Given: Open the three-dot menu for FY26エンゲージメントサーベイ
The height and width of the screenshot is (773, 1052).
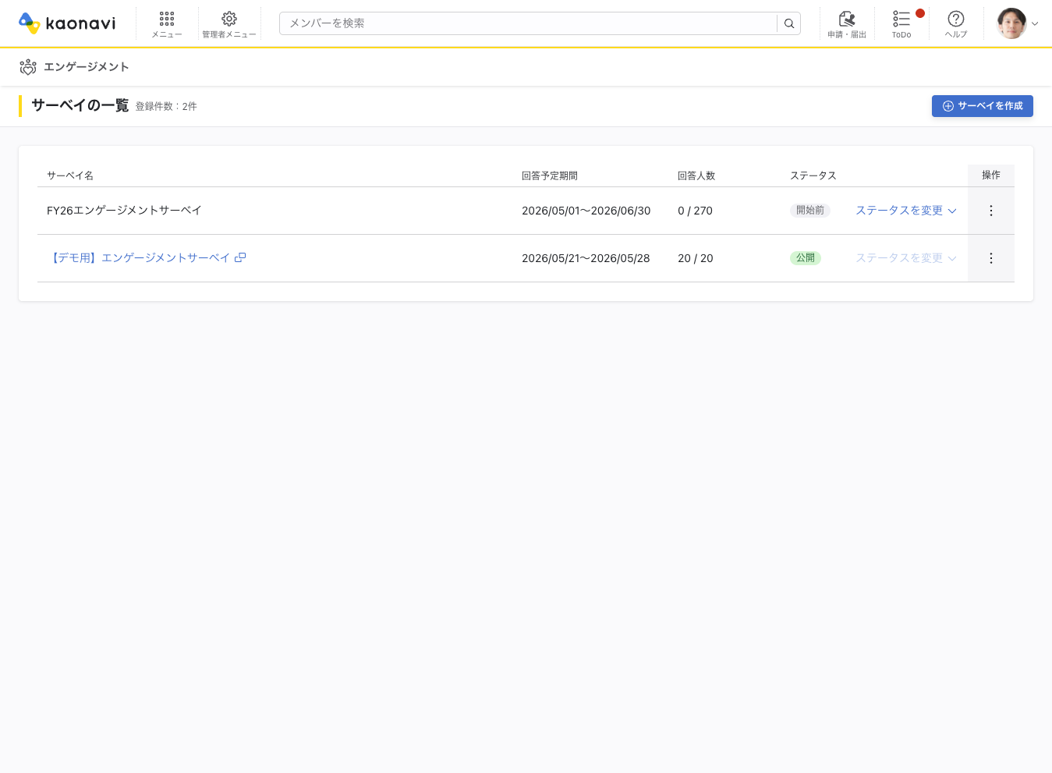Looking at the screenshot, I should (991, 211).
